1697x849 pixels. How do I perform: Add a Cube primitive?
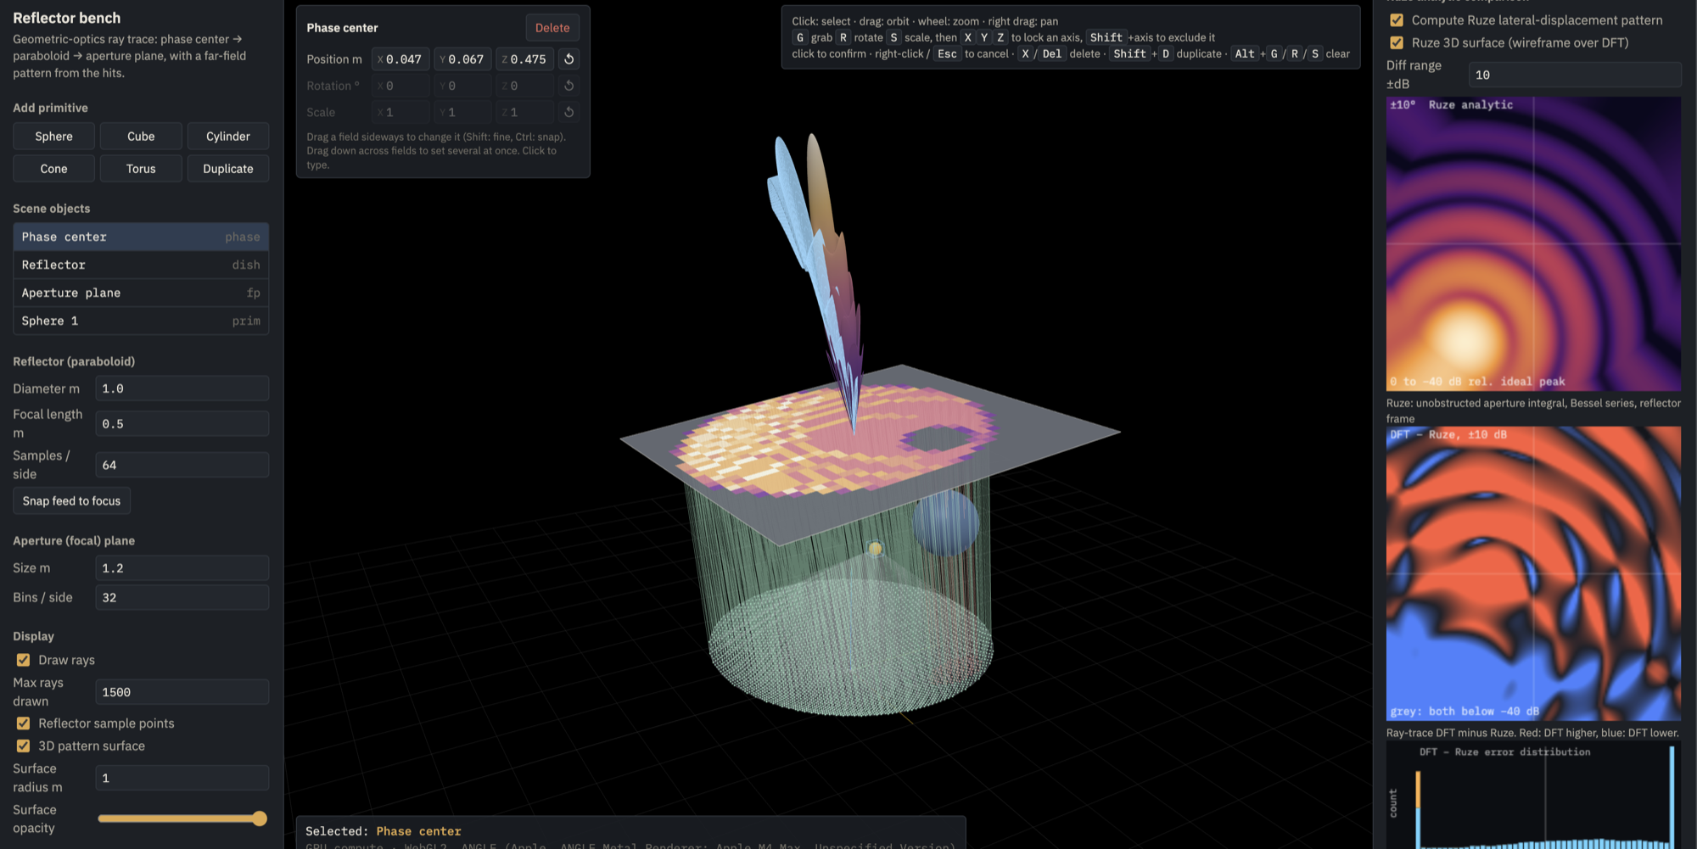pos(141,137)
